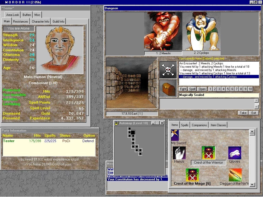Select the Tester row in Party Information
This screenshot has height=197, width=263.
(x=49, y=141)
